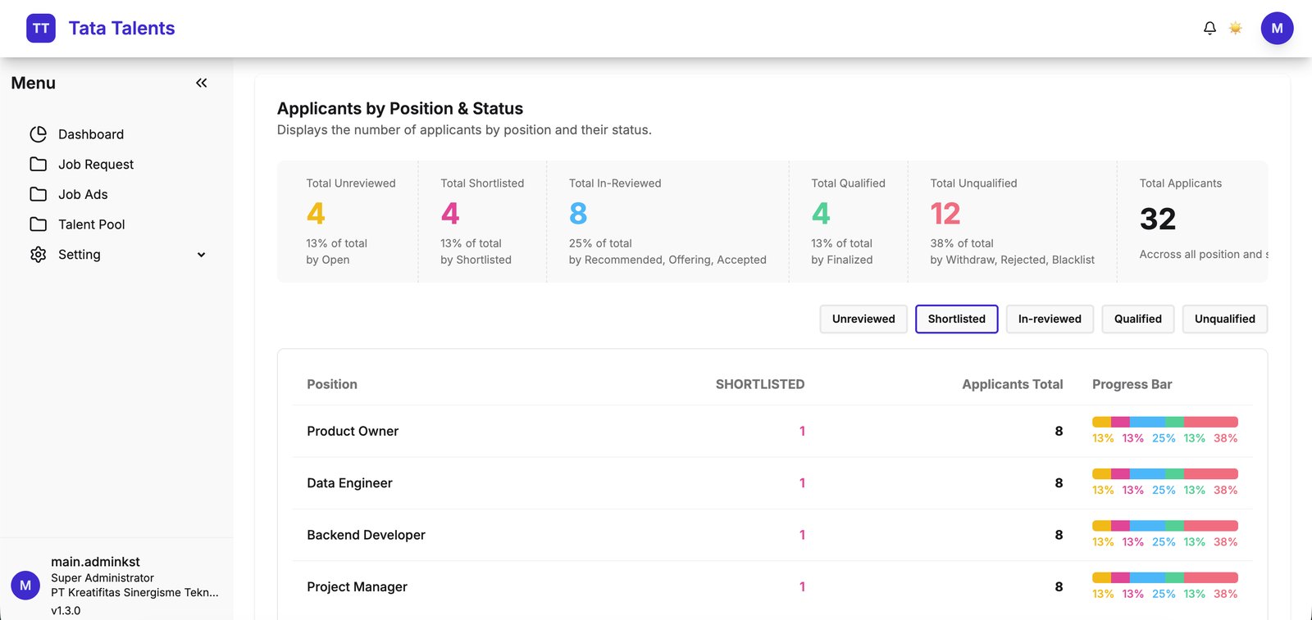Select the Project Manager row name
This screenshot has width=1312, height=620.
pos(357,586)
